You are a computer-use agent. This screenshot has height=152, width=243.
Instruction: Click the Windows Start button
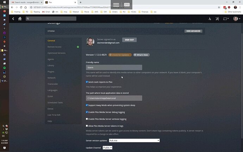[x=4, y=2]
